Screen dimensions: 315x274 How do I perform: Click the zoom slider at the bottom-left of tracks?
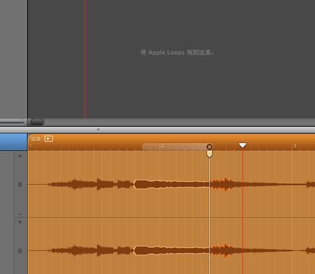pos(12,122)
